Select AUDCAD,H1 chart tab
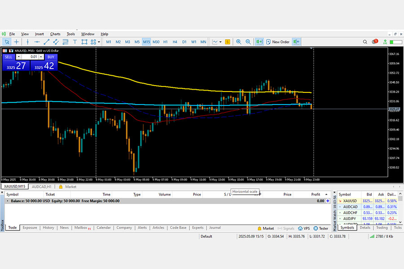This screenshot has width=404, height=269. pyautogui.click(x=41, y=187)
